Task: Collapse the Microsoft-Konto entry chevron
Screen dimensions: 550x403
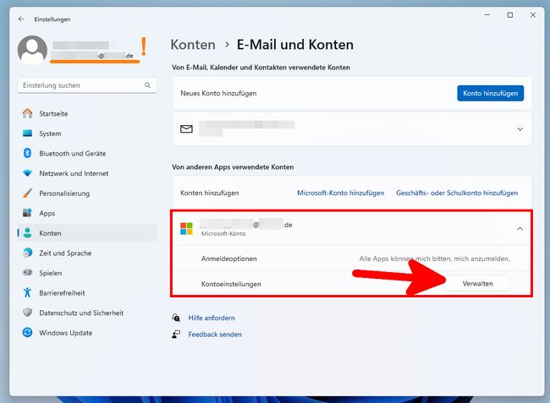Action: point(520,229)
